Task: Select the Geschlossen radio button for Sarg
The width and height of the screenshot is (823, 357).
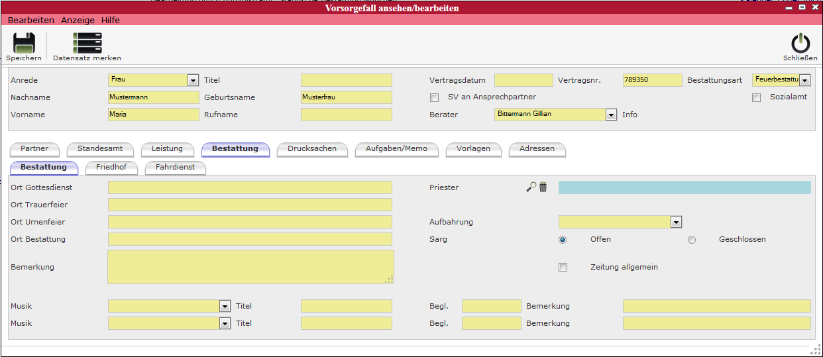Action: pyautogui.click(x=692, y=240)
